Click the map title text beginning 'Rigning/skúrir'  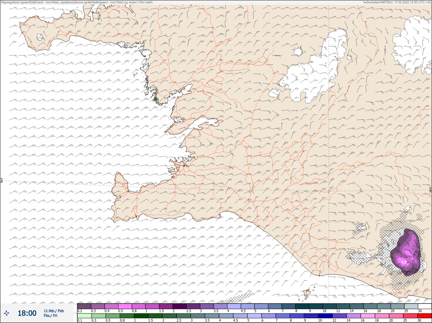[77, 2]
